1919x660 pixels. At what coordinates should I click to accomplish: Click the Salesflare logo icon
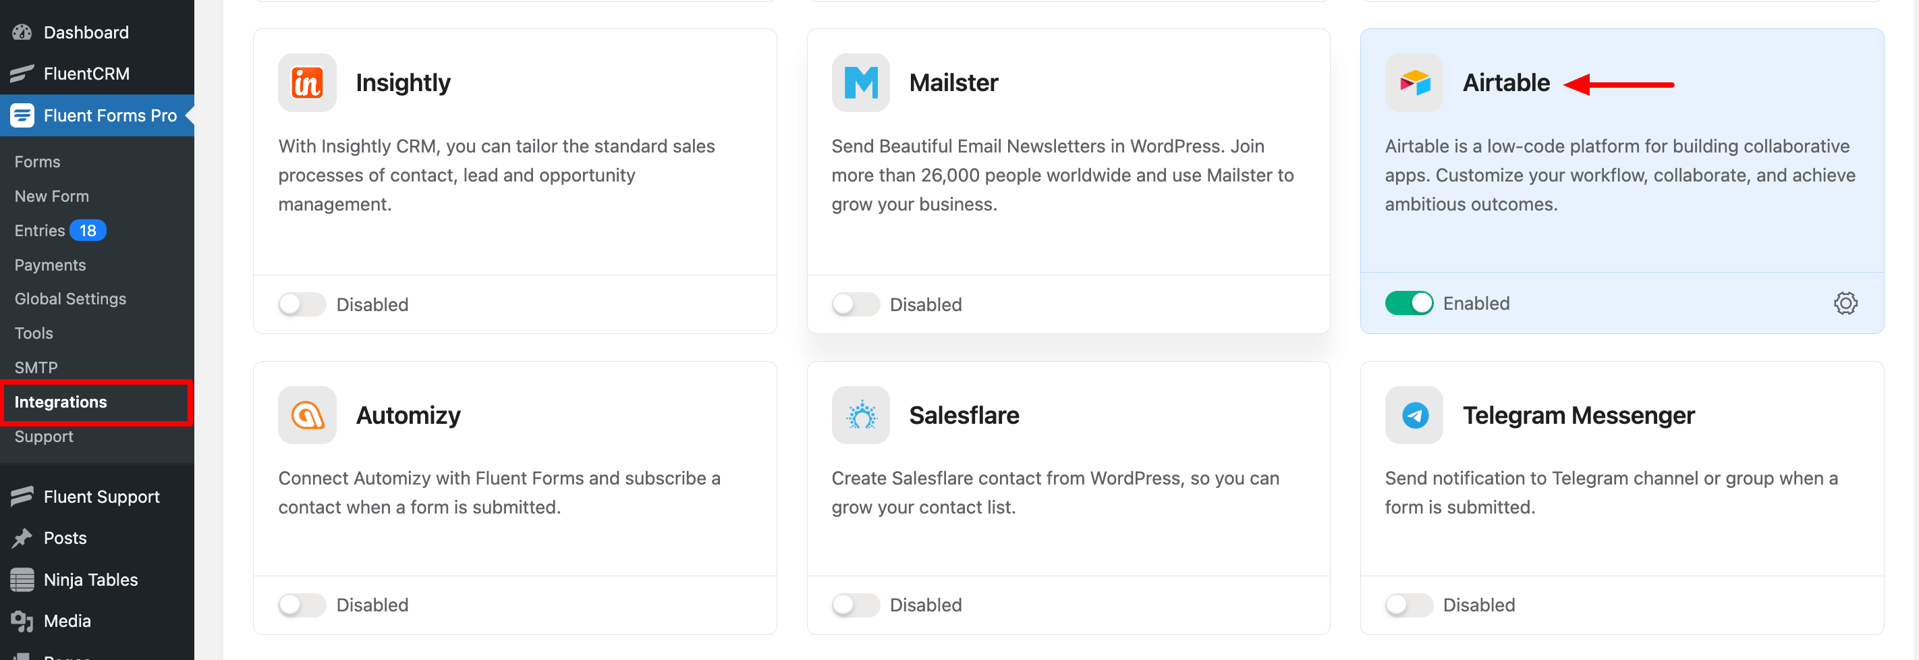click(860, 415)
